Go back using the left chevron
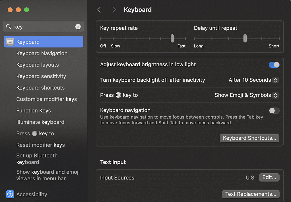291x202 pixels. 99,10
